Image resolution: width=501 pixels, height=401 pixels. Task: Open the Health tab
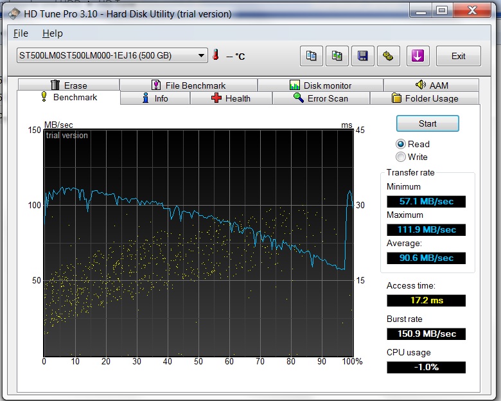pyautogui.click(x=231, y=98)
